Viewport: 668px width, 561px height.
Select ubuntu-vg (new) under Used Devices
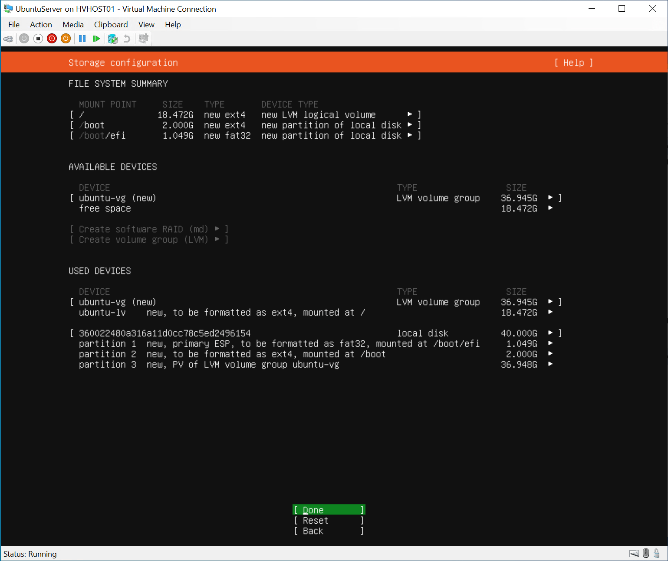point(316,302)
